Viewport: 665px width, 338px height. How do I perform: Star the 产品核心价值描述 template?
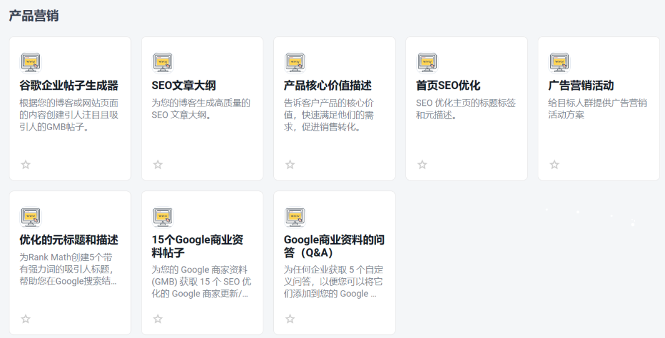point(290,164)
